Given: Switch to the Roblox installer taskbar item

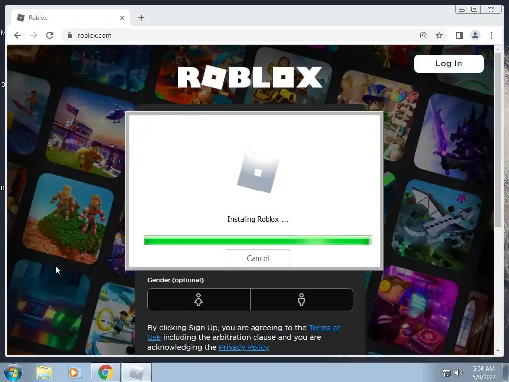Looking at the screenshot, I should (x=137, y=372).
